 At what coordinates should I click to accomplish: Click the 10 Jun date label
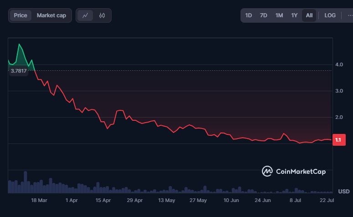(x=231, y=200)
